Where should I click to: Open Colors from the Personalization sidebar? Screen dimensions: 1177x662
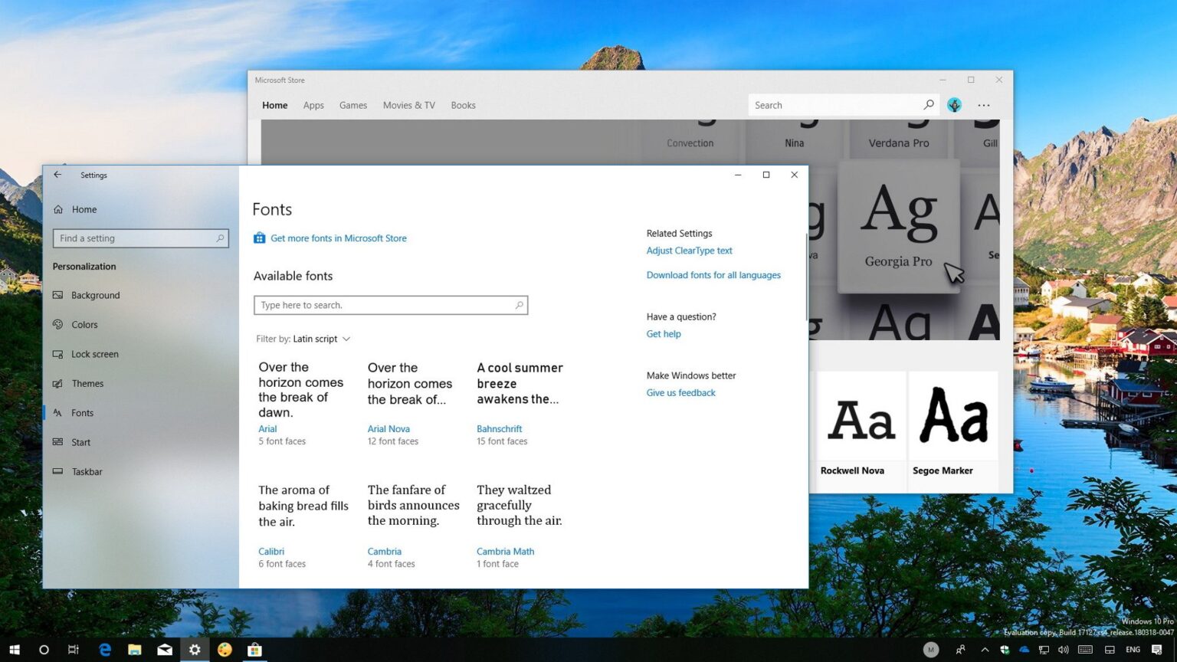(x=85, y=324)
